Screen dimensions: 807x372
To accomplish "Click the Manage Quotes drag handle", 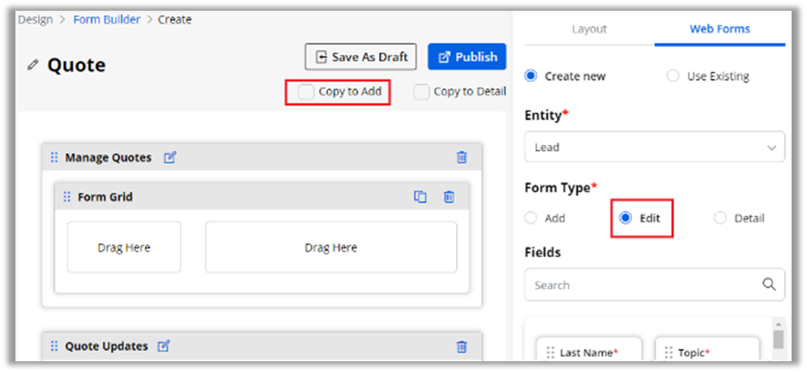I will (54, 157).
